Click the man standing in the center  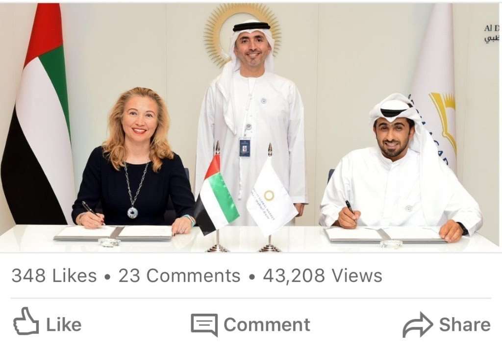251,122
